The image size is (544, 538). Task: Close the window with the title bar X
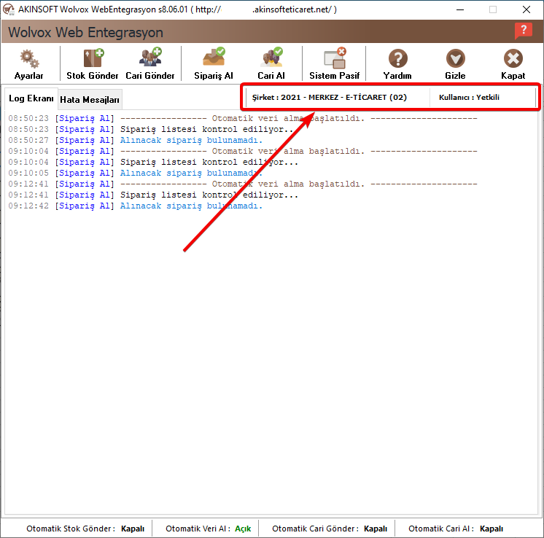(526, 9)
